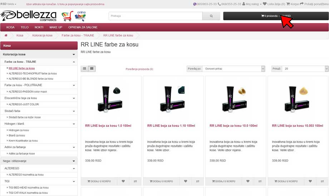Open Poređenje proizvoda (0) link

[x=139, y=69]
